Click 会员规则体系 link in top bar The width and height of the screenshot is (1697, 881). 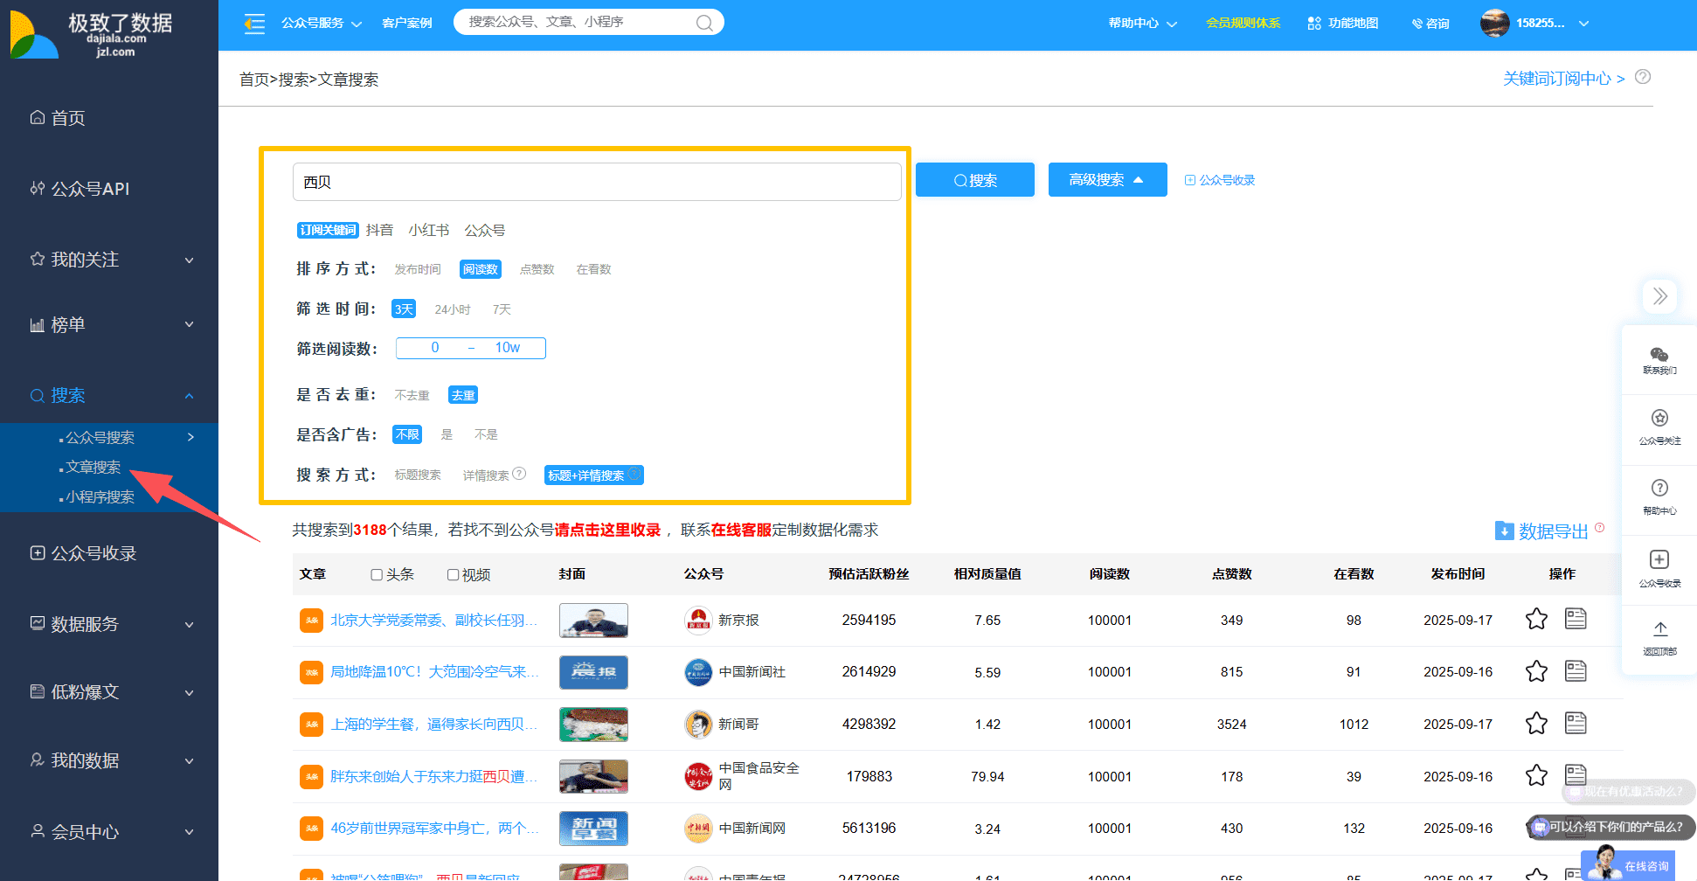(x=1243, y=24)
